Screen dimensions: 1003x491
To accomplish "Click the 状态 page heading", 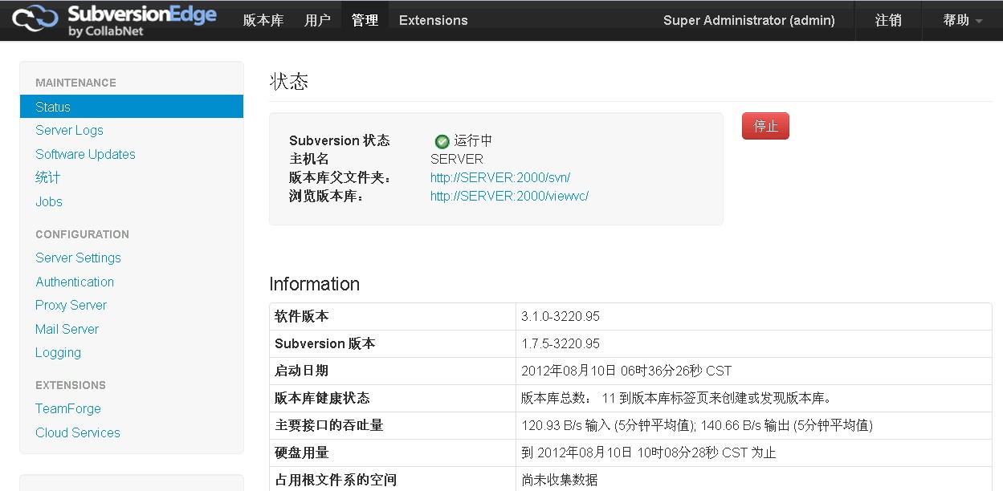I will [x=289, y=82].
